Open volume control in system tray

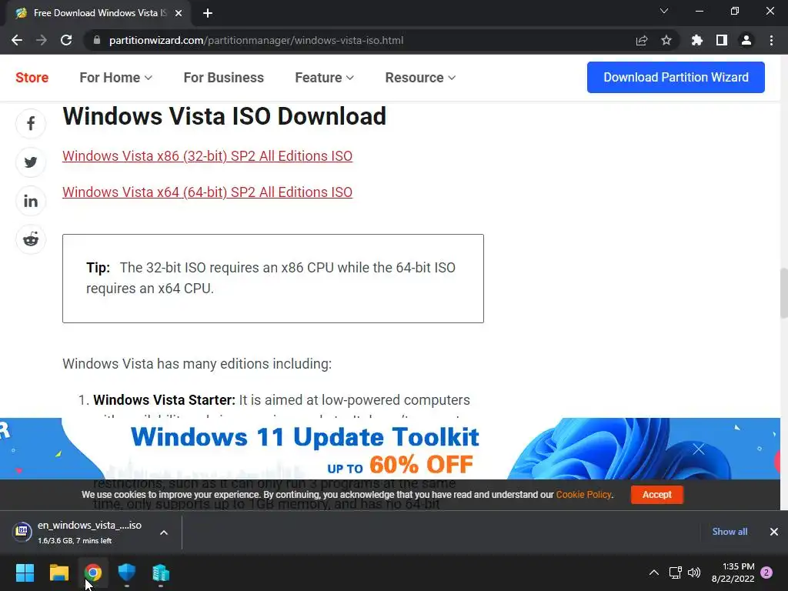694,573
